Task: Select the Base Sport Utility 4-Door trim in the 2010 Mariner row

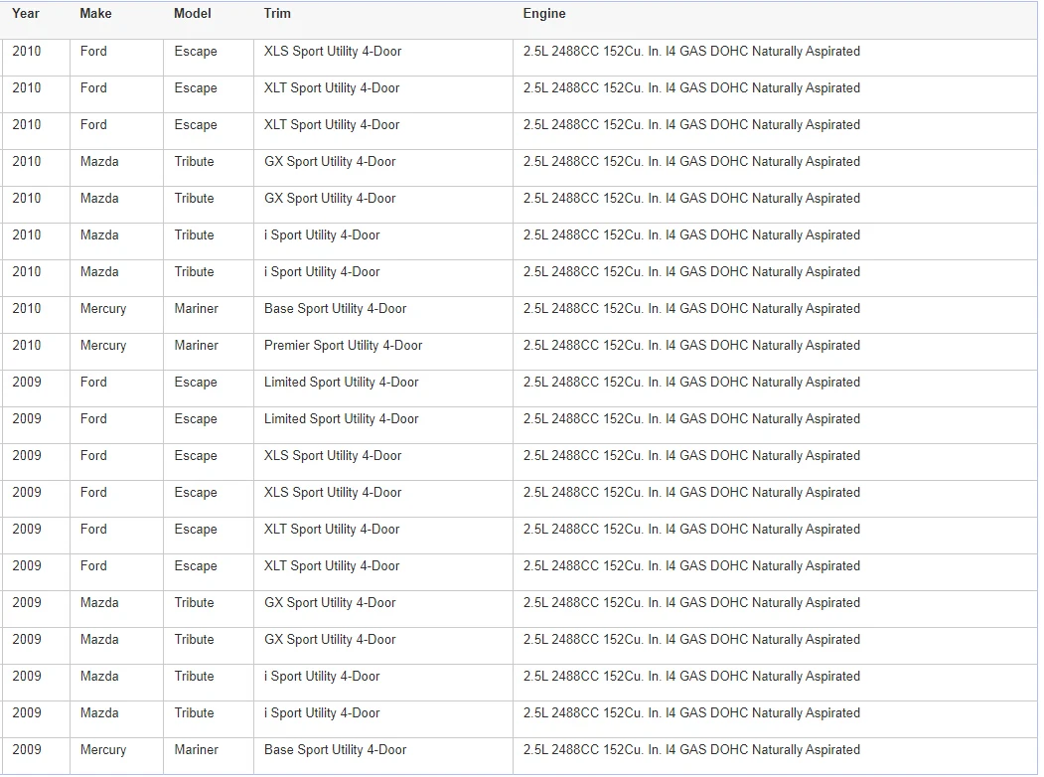Action: click(x=382, y=315)
